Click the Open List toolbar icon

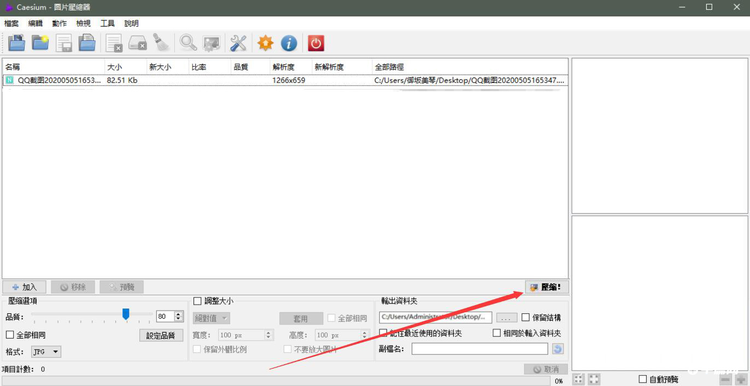87,43
